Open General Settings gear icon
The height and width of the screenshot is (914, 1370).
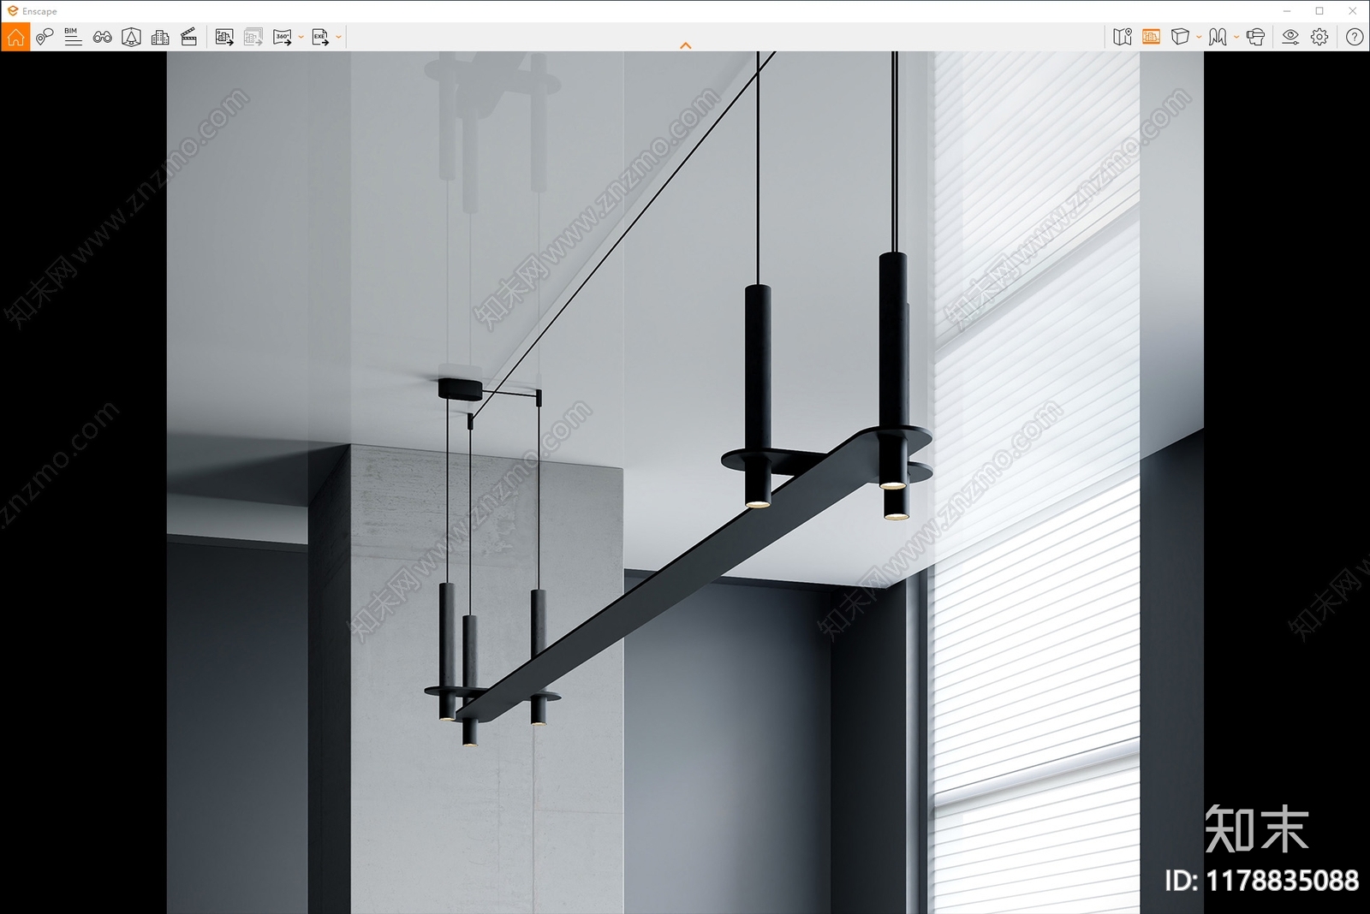point(1319,37)
